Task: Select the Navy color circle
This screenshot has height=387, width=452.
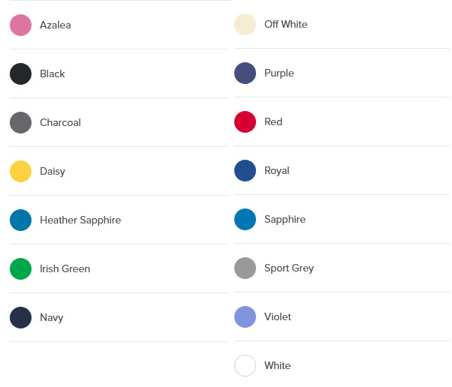Action: [20, 317]
